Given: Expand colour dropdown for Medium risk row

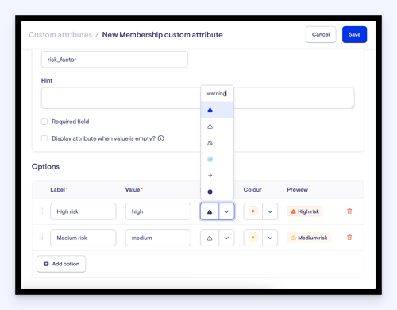Looking at the screenshot, I should 270,238.
